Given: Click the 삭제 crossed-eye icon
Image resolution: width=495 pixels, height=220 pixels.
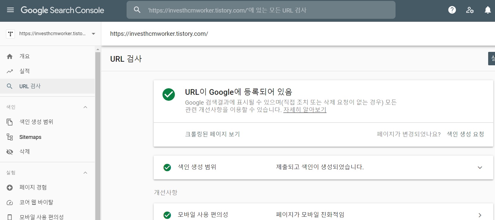Looking at the screenshot, I should pyautogui.click(x=10, y=152).
